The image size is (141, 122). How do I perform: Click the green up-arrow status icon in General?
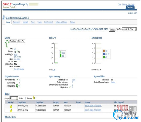coord(7,43)
